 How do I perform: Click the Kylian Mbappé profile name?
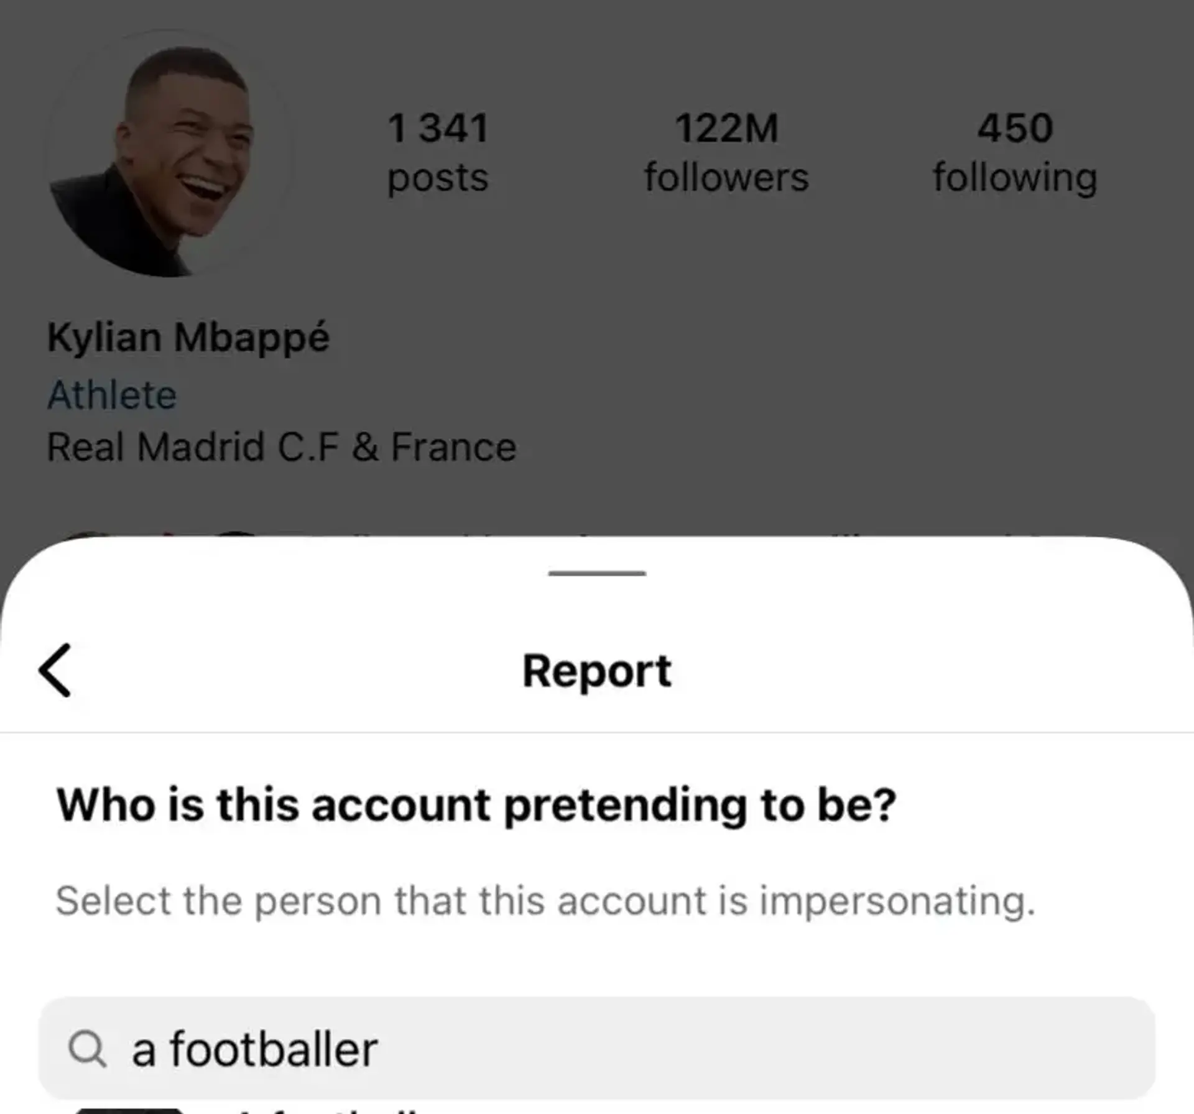point(188,338)
